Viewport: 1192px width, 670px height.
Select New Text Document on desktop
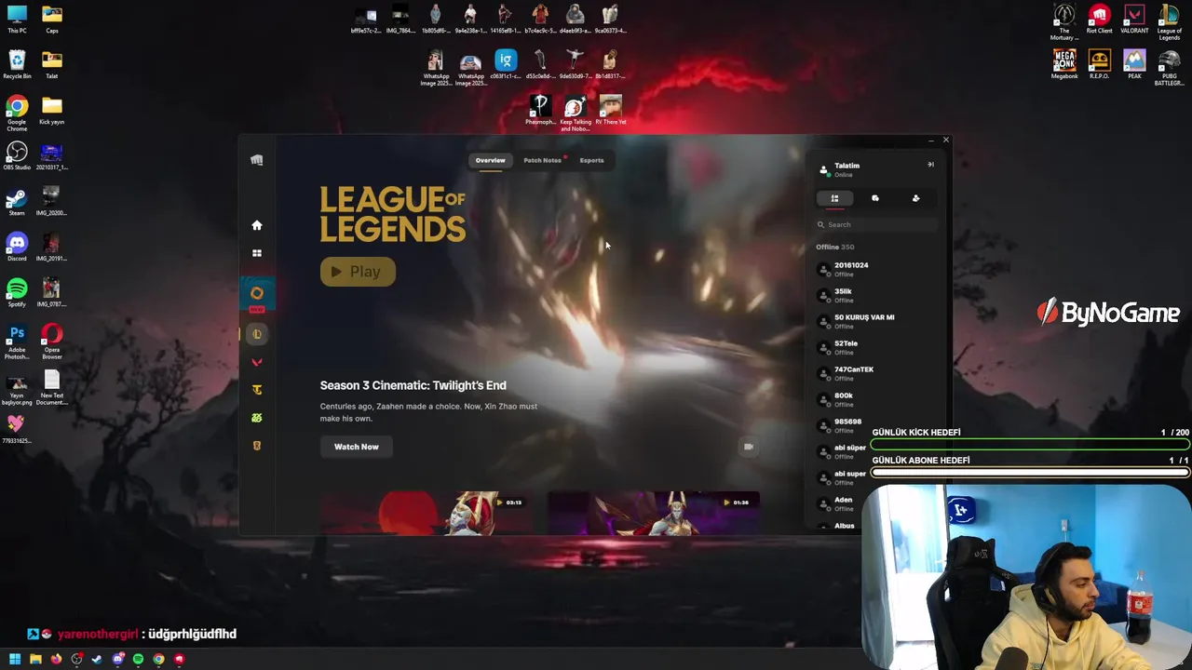tap(52, 388)
